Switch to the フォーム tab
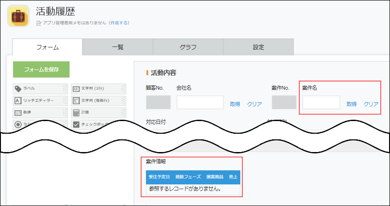Image resolution: width=390 pixels, height=206 pixels. pos(47,47)
